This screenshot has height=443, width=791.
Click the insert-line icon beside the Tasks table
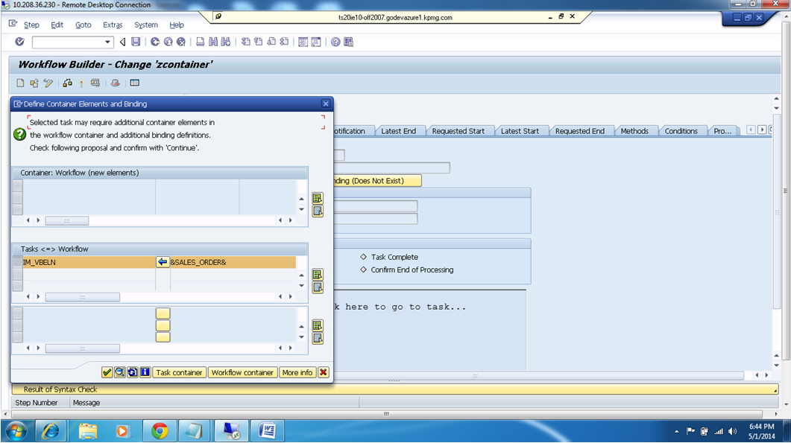coord(317,272)
